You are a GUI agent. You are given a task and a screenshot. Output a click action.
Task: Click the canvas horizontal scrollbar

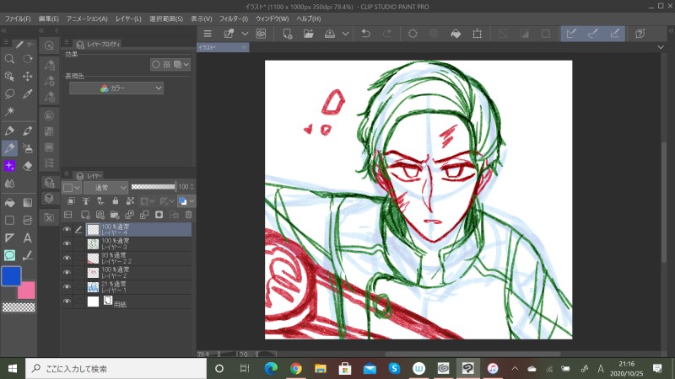[x=472, y=354]
